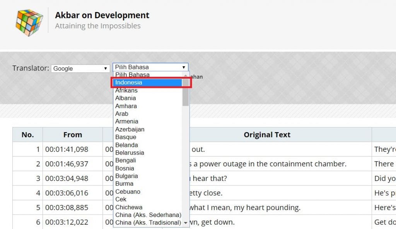396x229 pixels.
Task: Choose China (Aks. Tradisional) option
Action: (x=148, y=222)
